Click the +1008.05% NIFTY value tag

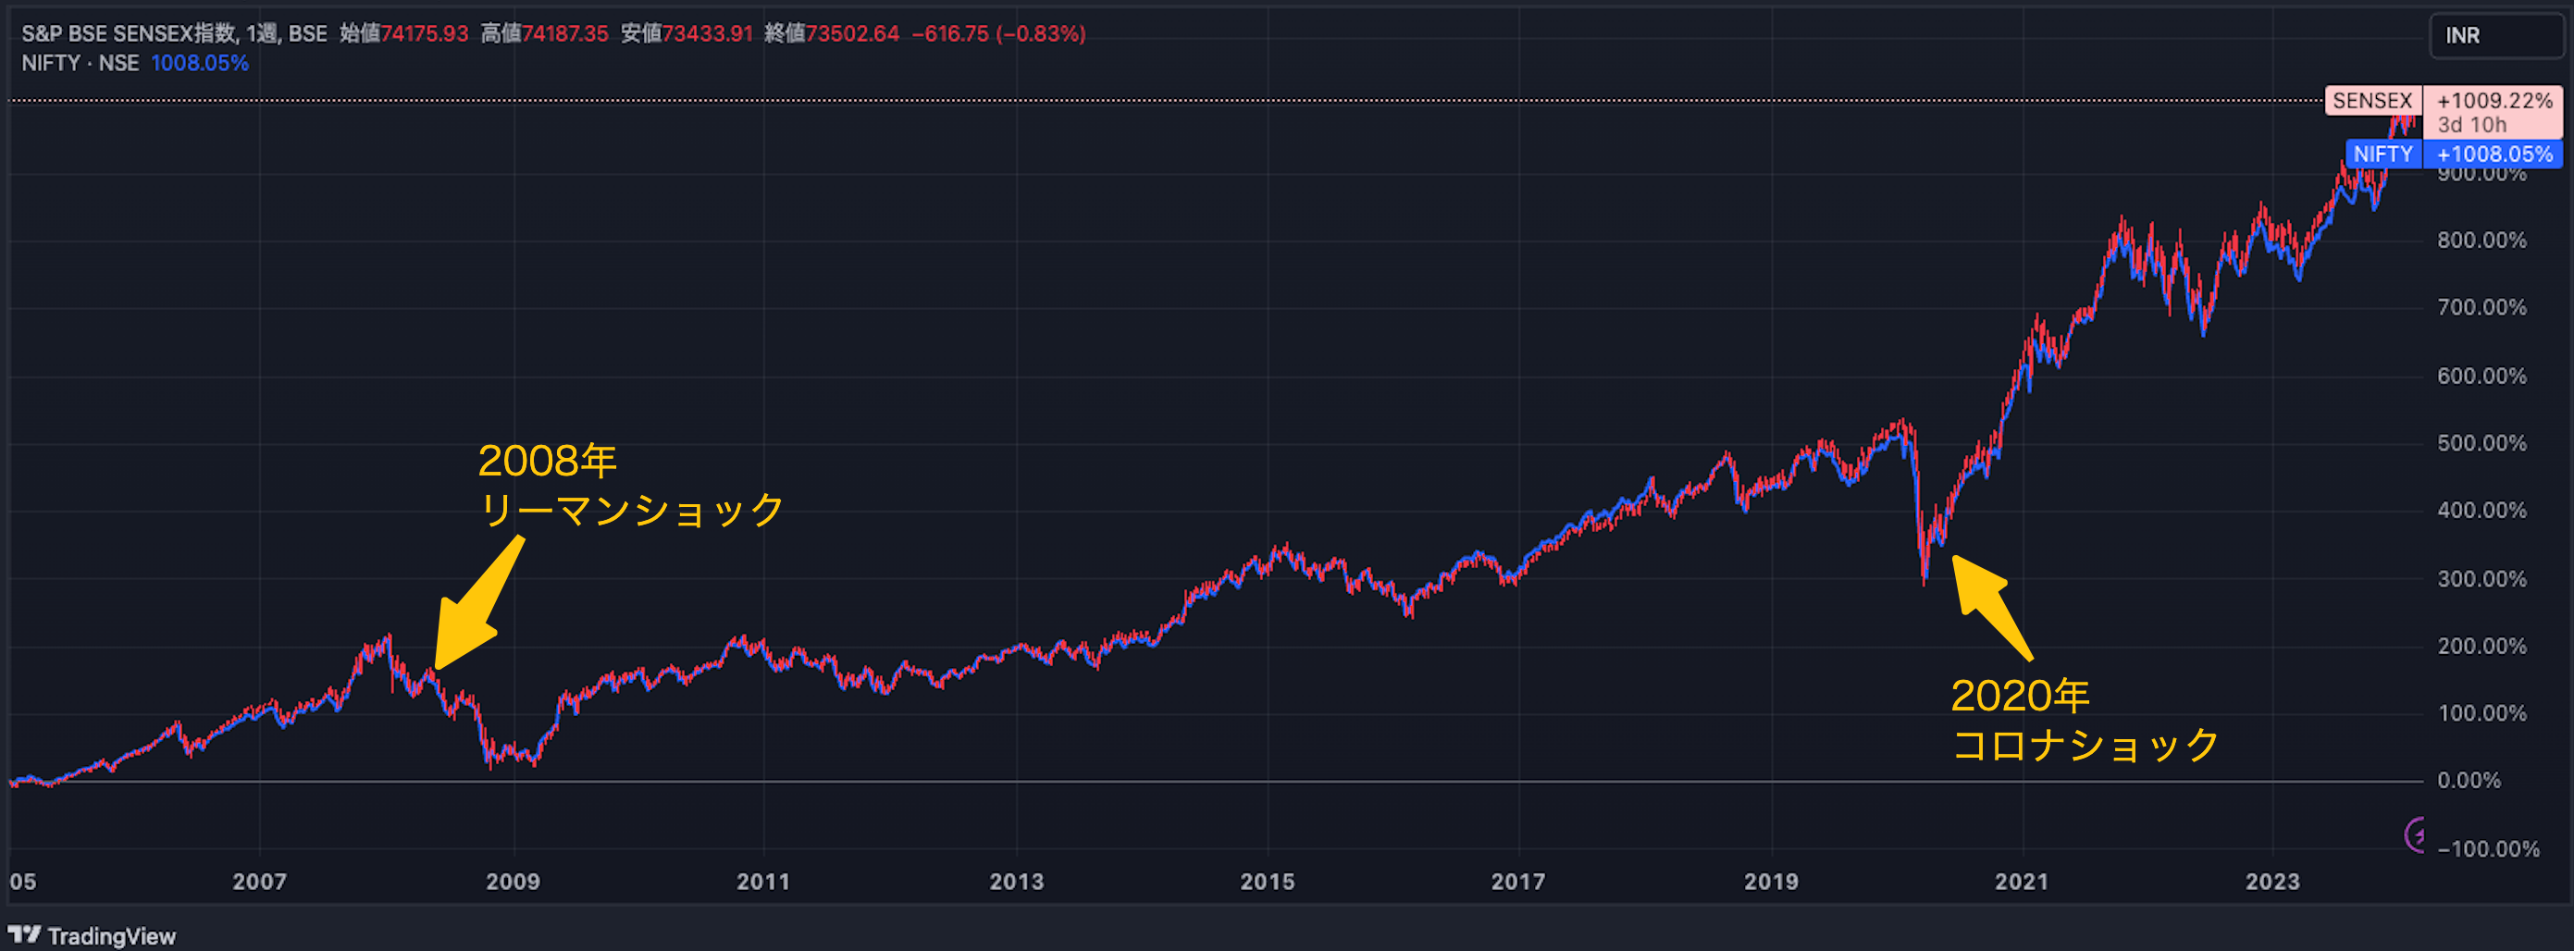[2494, 154]
